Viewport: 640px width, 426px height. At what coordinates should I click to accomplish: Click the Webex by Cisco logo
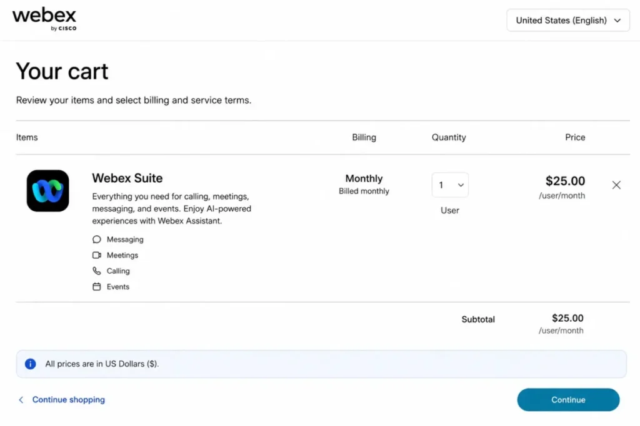[44, 19]
